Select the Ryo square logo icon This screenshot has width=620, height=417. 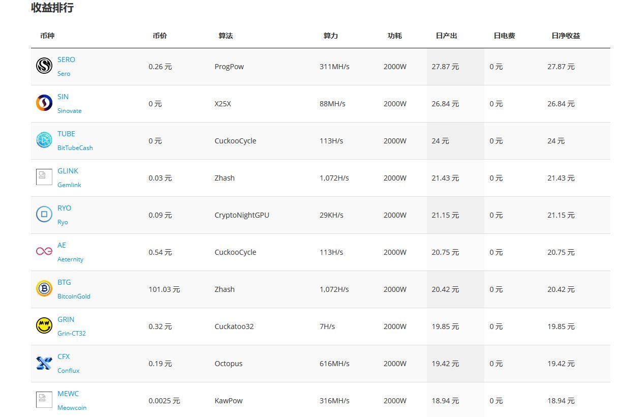[x=44, y=215]
